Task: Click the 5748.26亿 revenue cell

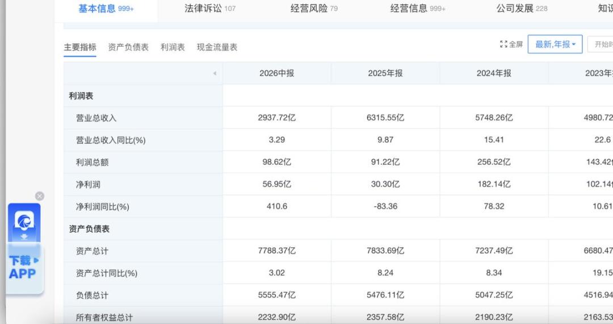Action: tap(494, 117)
